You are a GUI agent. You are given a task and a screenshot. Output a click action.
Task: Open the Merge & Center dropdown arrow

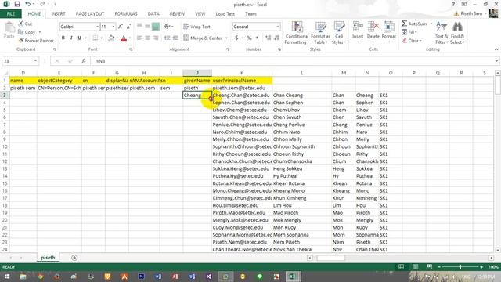pos(226,38)
